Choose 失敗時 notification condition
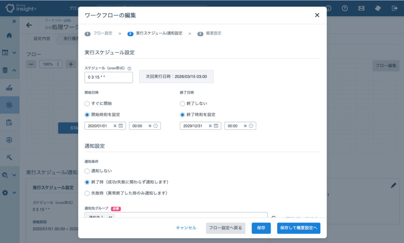This screenshot has height=243, width=404. click(87, 193)
